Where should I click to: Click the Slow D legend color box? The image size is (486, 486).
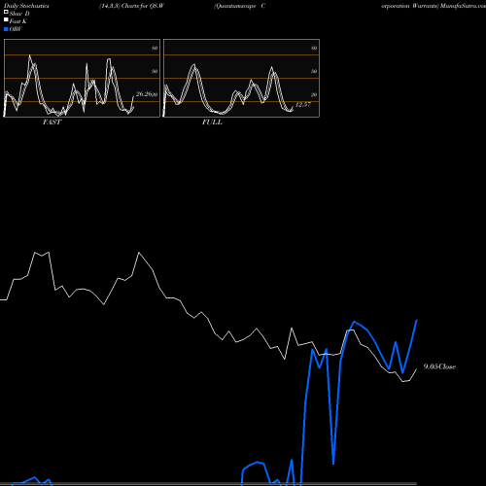point(6,12)
